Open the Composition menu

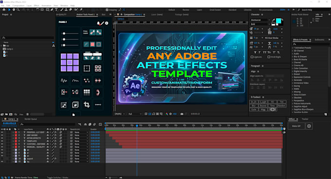(18, 6)
